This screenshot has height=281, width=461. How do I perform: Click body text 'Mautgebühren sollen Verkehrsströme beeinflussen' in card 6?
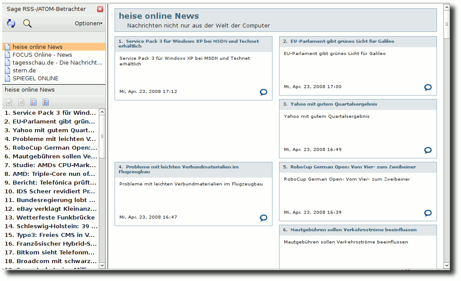click(346, 242)
